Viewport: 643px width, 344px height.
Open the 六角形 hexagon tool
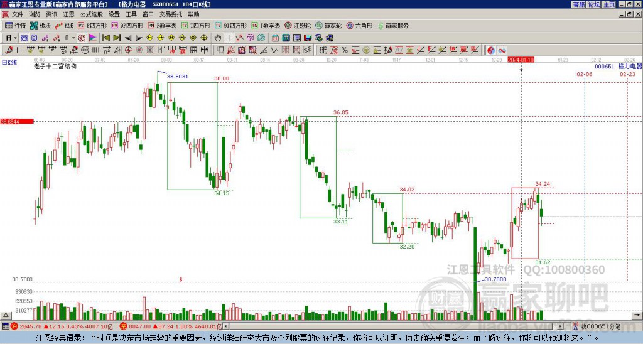[x=359, y=25]
